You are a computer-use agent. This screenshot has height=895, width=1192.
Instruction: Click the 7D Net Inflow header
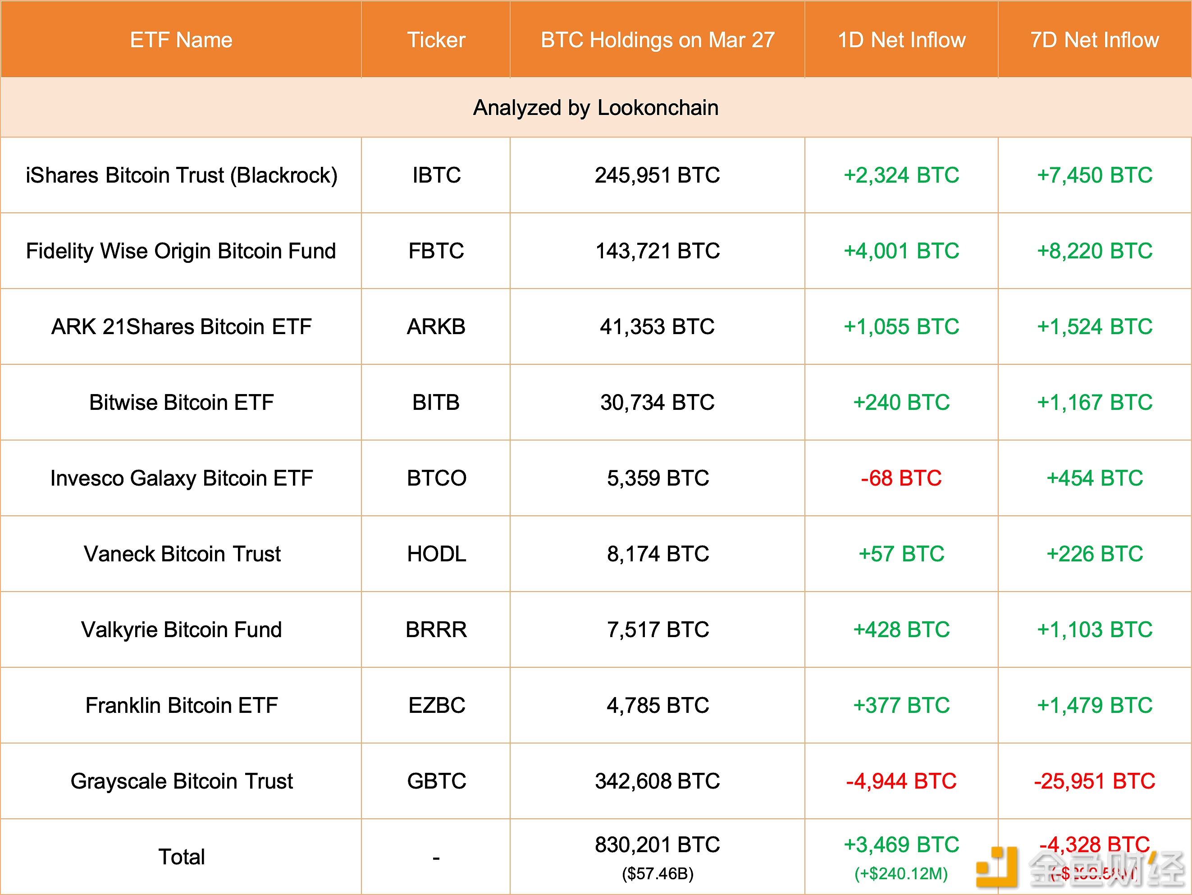tap(1095, 40)
